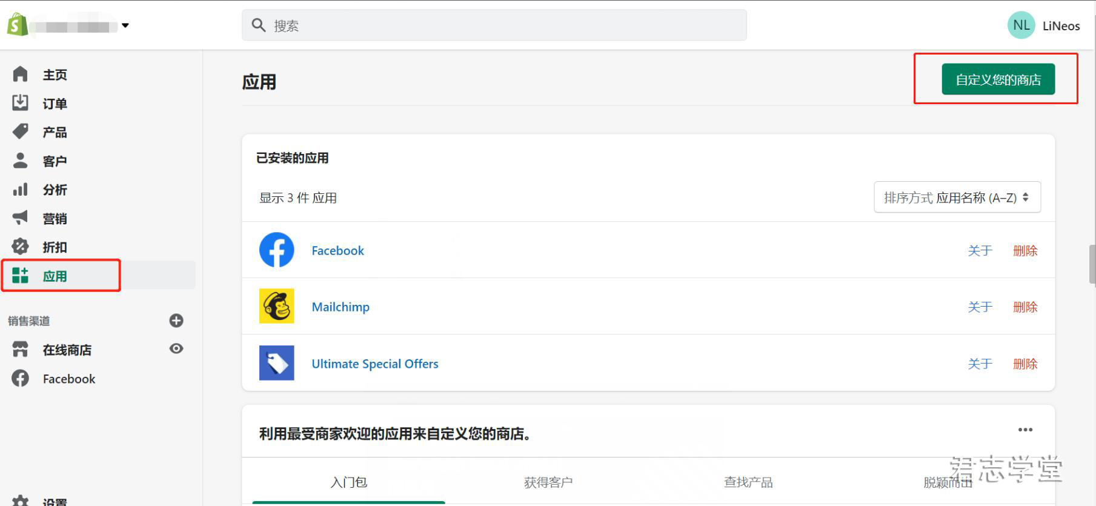Click the 设置 gear icon
1096x506 pixels.
[x=20, y=501]
